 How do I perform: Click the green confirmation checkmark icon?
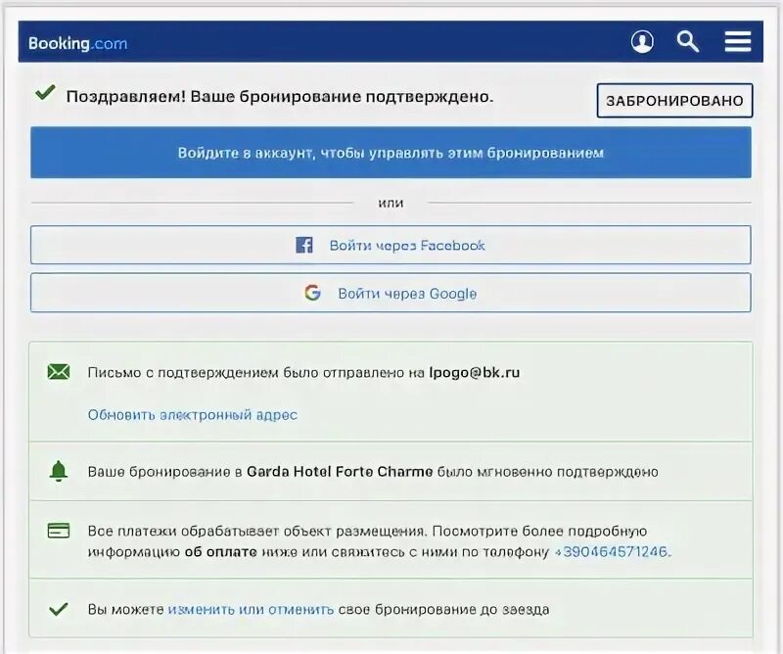point(45,93)
